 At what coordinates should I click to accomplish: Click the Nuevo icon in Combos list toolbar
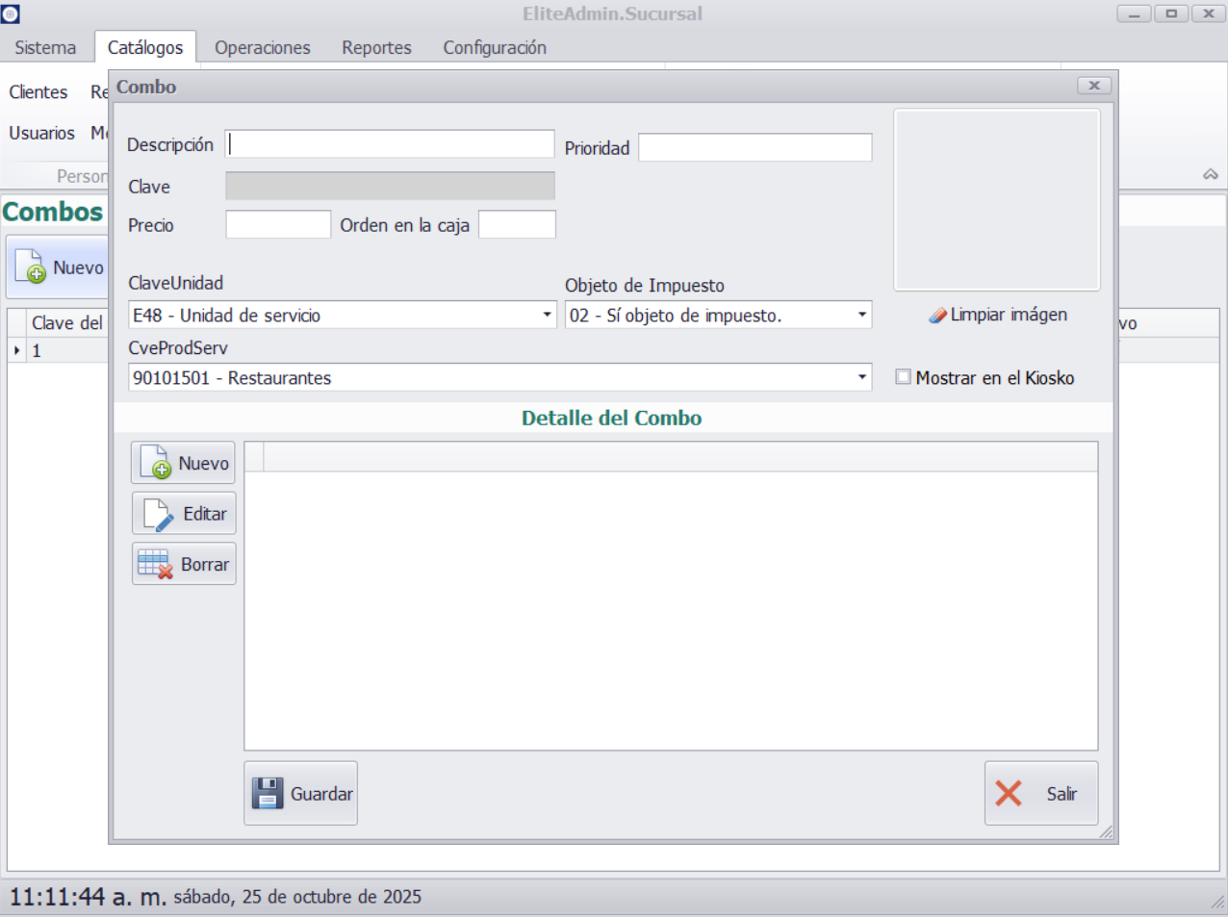30,267
